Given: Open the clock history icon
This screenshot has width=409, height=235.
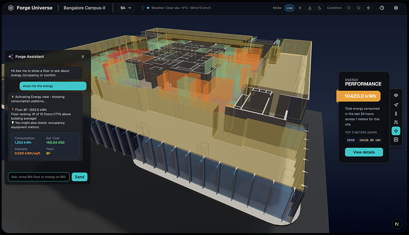Looking at the screenshot, I should click(x=382, y=8).
